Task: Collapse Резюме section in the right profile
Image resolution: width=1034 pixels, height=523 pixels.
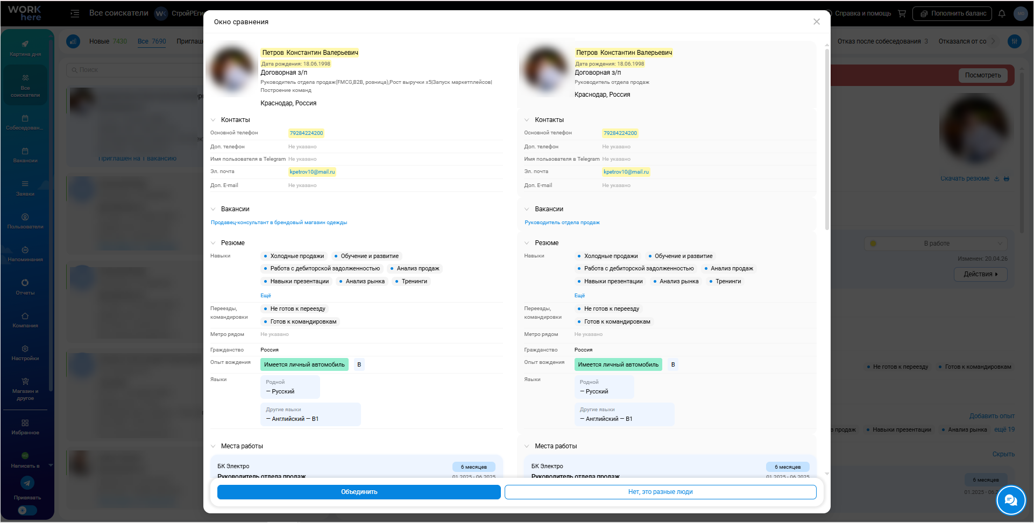Action: [527, 243]
